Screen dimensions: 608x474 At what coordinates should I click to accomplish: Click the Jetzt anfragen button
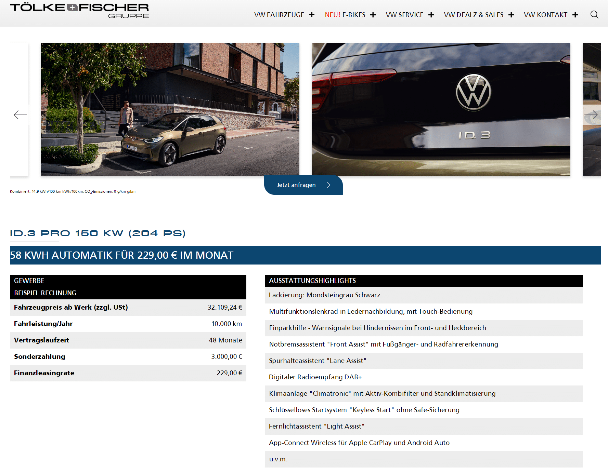tap(303, 185)
